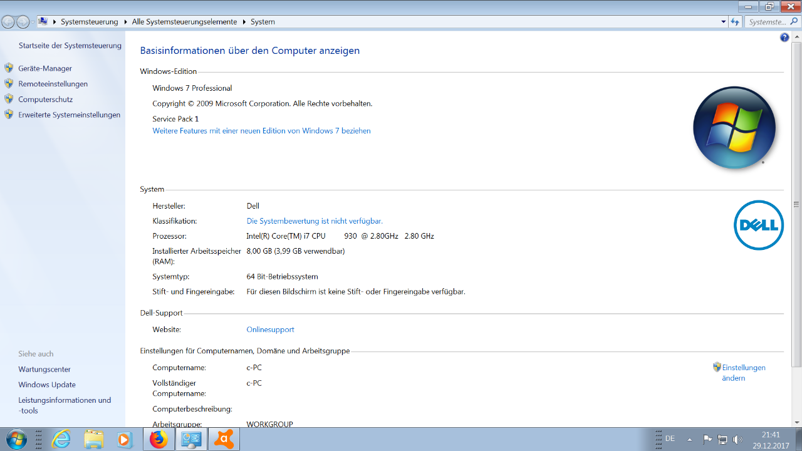The width and height of the screenshot is (802, 451).
Task: Click the Erweiterte Systemeinstellungen shield icon
Action: 8,115
